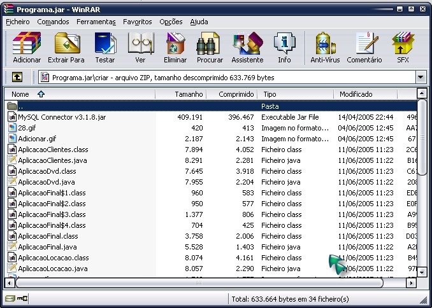
Task: Open the Ficheiro menu
Action: [18, 22]
